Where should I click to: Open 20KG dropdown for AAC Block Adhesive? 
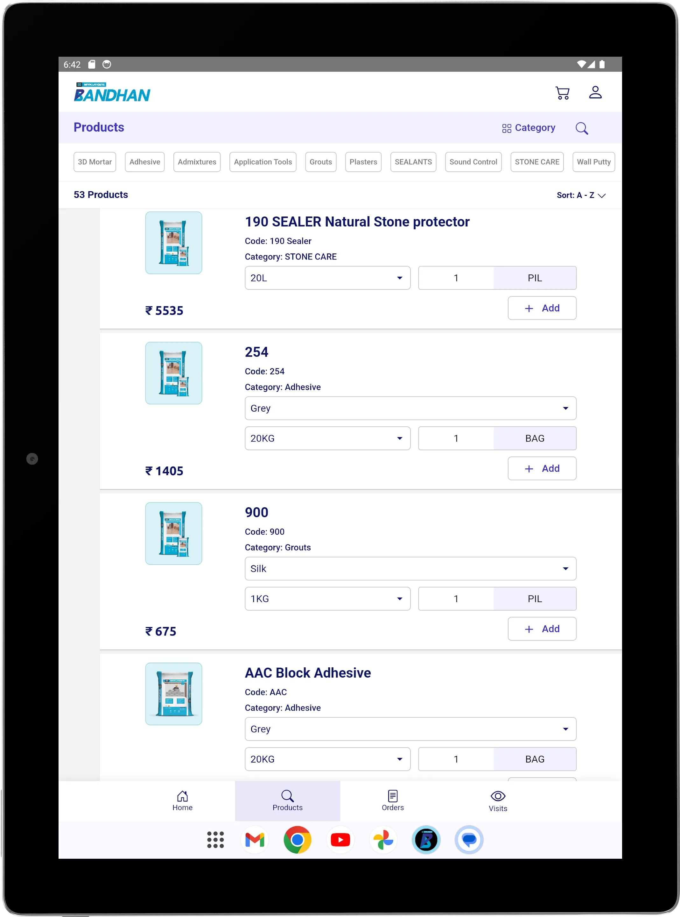tap(327, 759)
